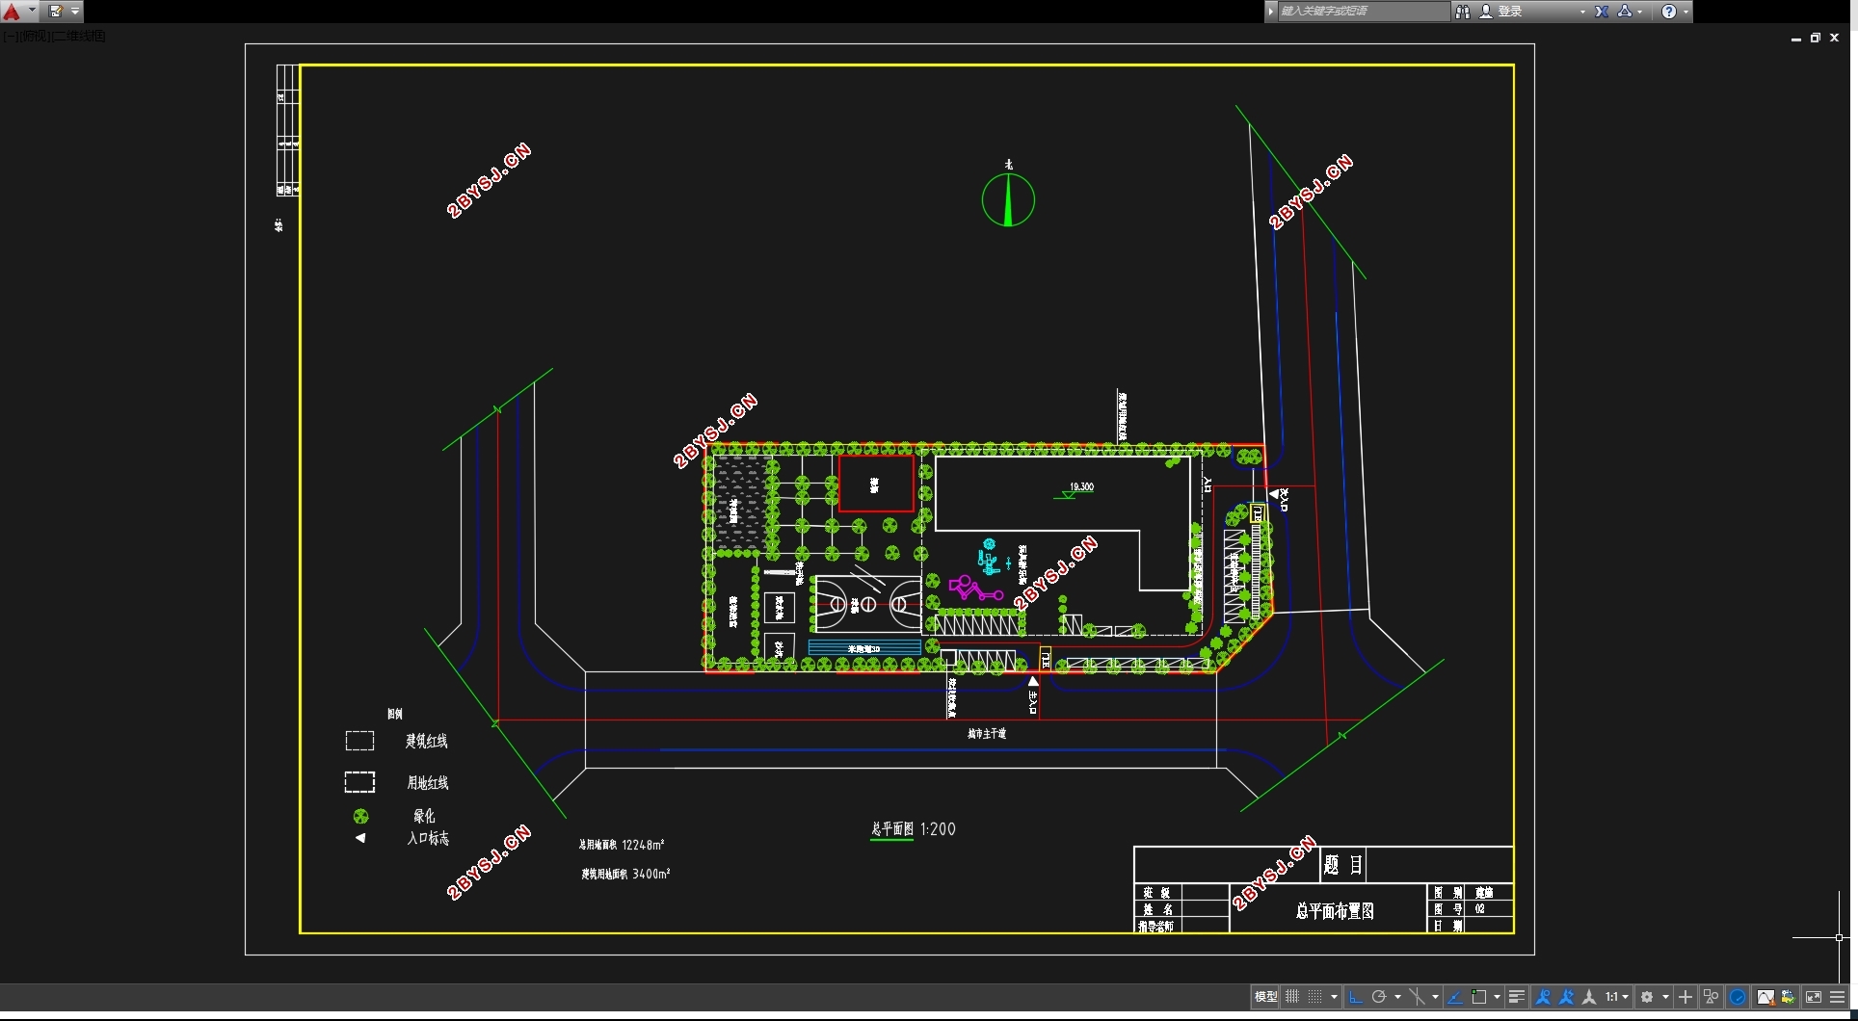The height and width of the screenshot is (1021, 1858).
Task: Open the 1:1 annotation scale dropdown
Action: pyautogui.click(x=1616, y=997)
